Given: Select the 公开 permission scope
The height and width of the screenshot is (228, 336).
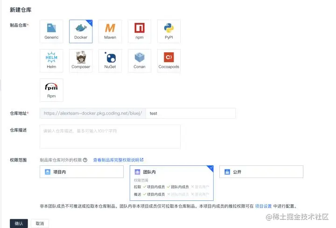Looking at the screenshot, I should pyautogui.click(x=261, y=172).
